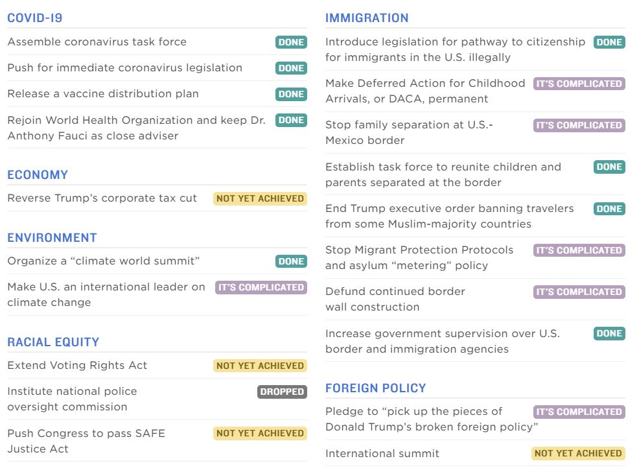Click DONE badge beside vaccine distribution plan

tap(291, 94)
